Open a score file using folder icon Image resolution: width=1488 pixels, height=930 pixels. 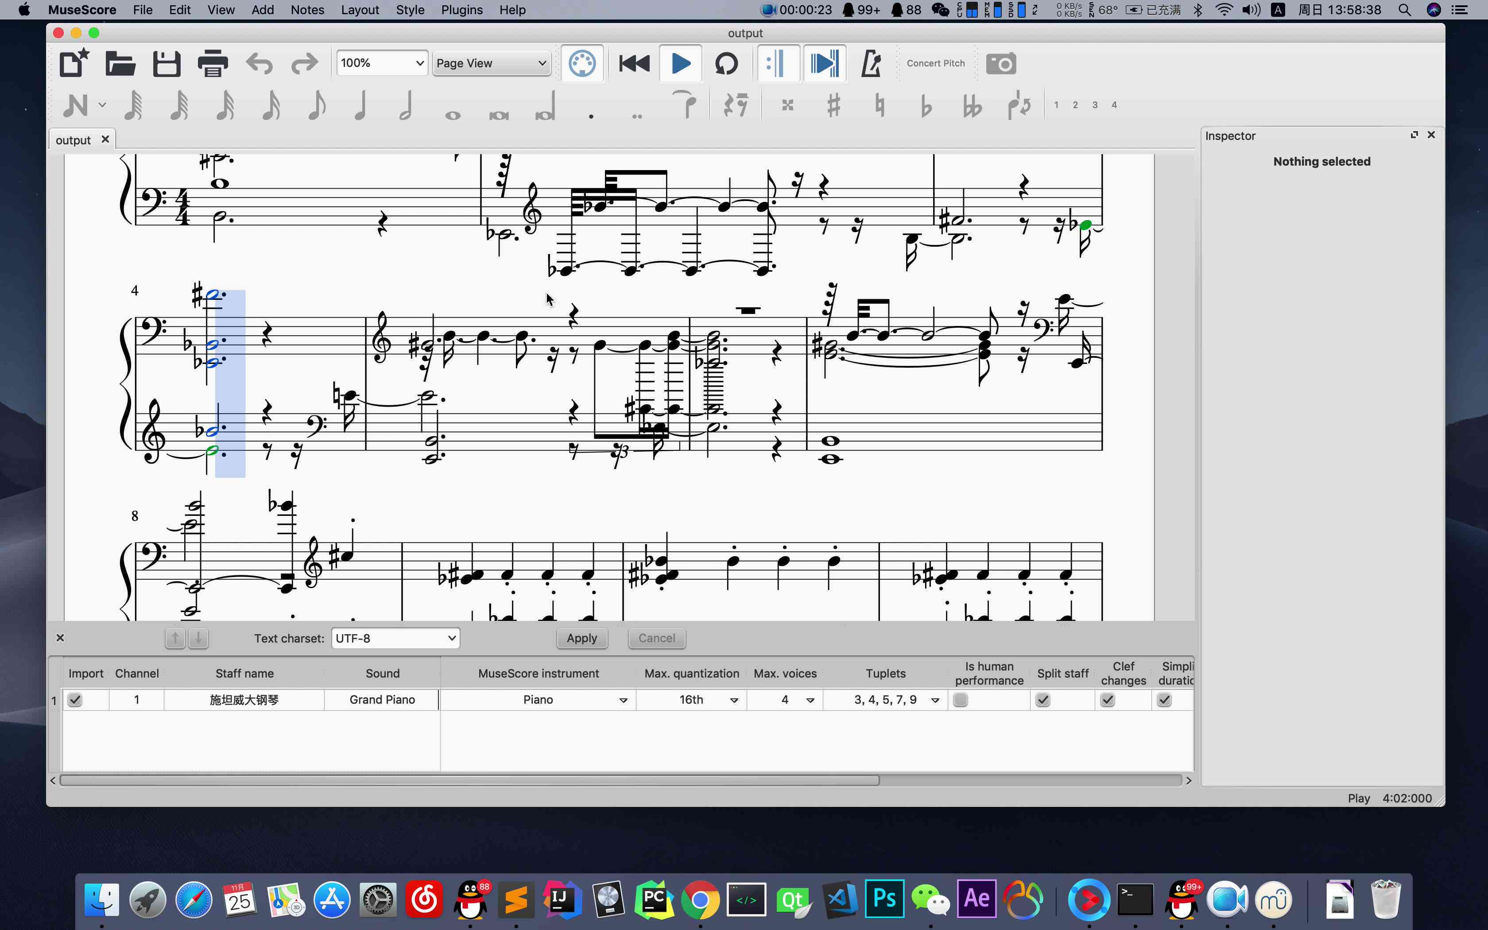coord(120,63)
